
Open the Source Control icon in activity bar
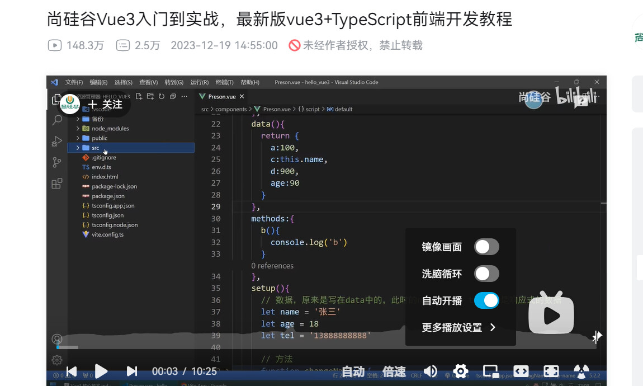click(x=57, y=162)
